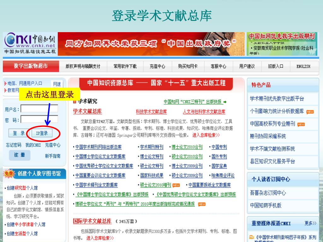
Task: Open 博士论文2010合刊 link
Action: point(187,147)
